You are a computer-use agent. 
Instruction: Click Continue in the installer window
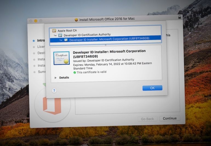(x=170, y=118)
